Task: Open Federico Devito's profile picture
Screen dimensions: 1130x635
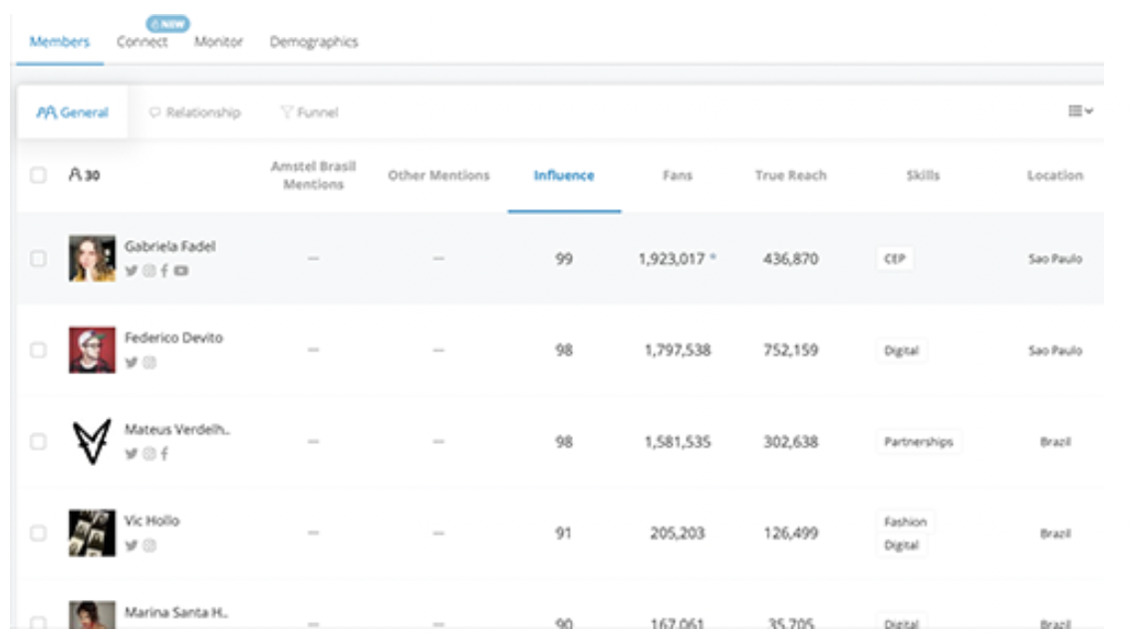Action: 92,350
